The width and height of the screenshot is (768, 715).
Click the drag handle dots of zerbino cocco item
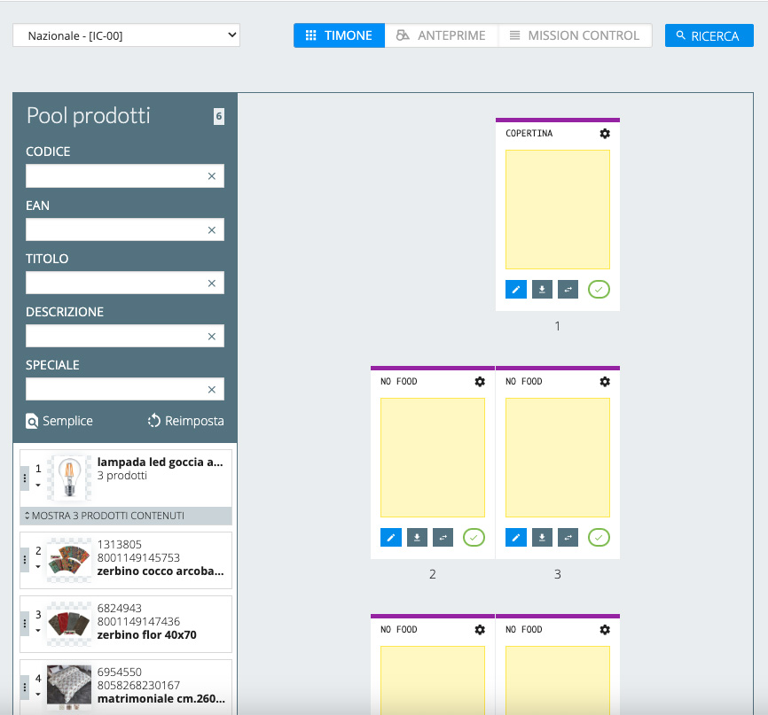point(25,560)
